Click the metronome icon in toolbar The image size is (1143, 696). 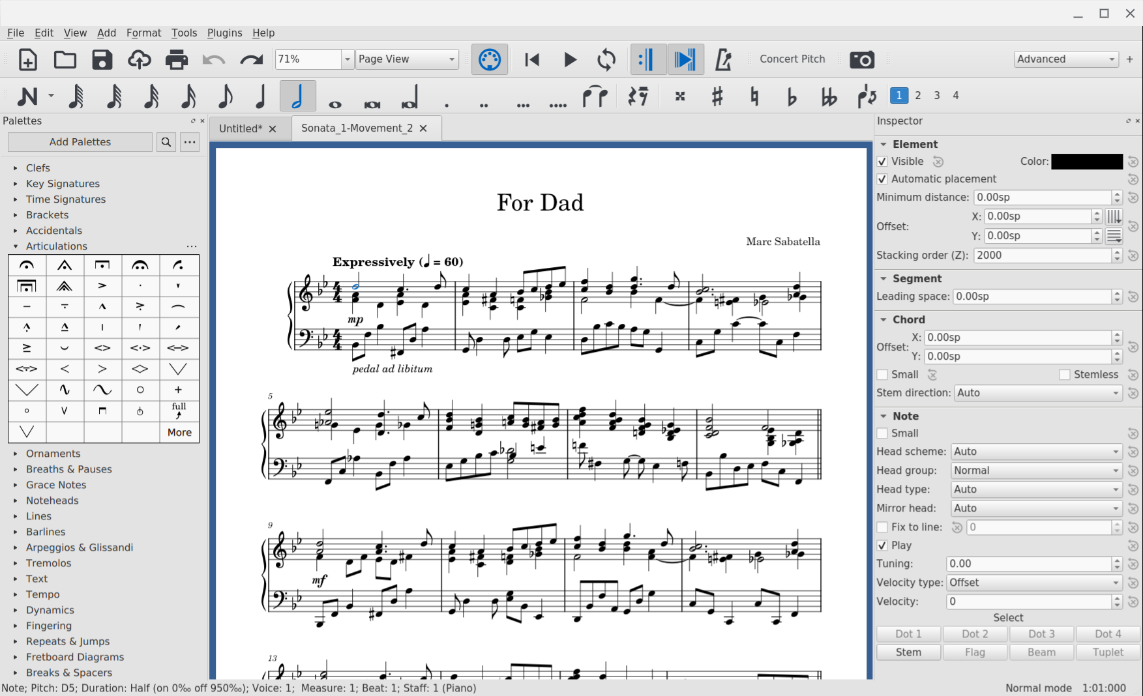pos(723,59)
